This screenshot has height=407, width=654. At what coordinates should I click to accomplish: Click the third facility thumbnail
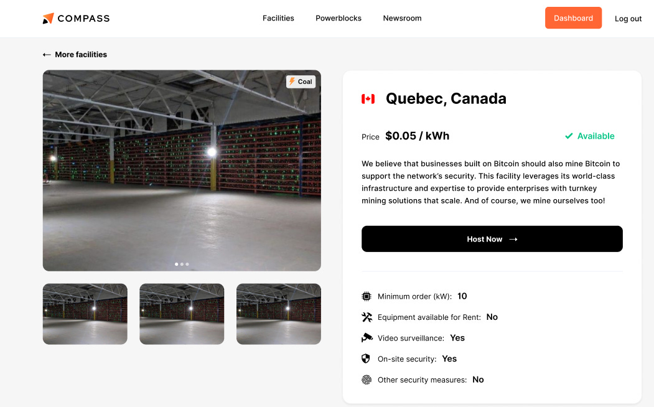(x=278, y=314)
